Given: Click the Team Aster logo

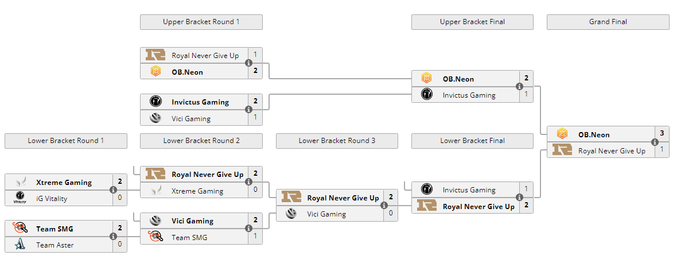Looking at the screenshot, I should pos(20,245).
